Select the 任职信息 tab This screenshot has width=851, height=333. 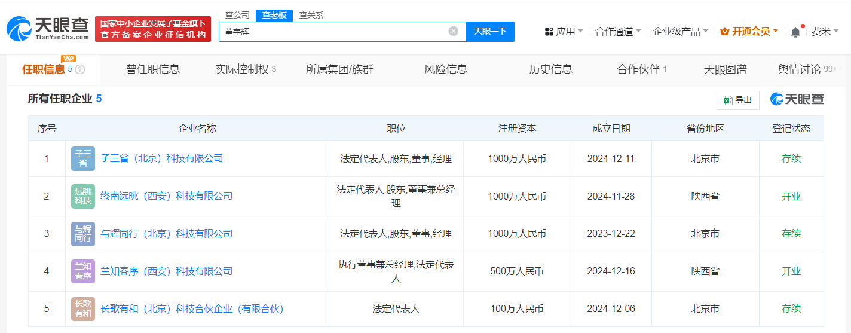[53, 69]
